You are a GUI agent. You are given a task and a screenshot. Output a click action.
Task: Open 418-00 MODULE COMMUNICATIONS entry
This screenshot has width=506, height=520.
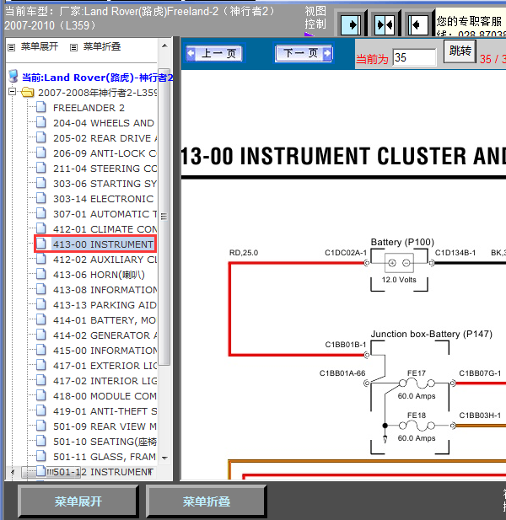point(105,396)
